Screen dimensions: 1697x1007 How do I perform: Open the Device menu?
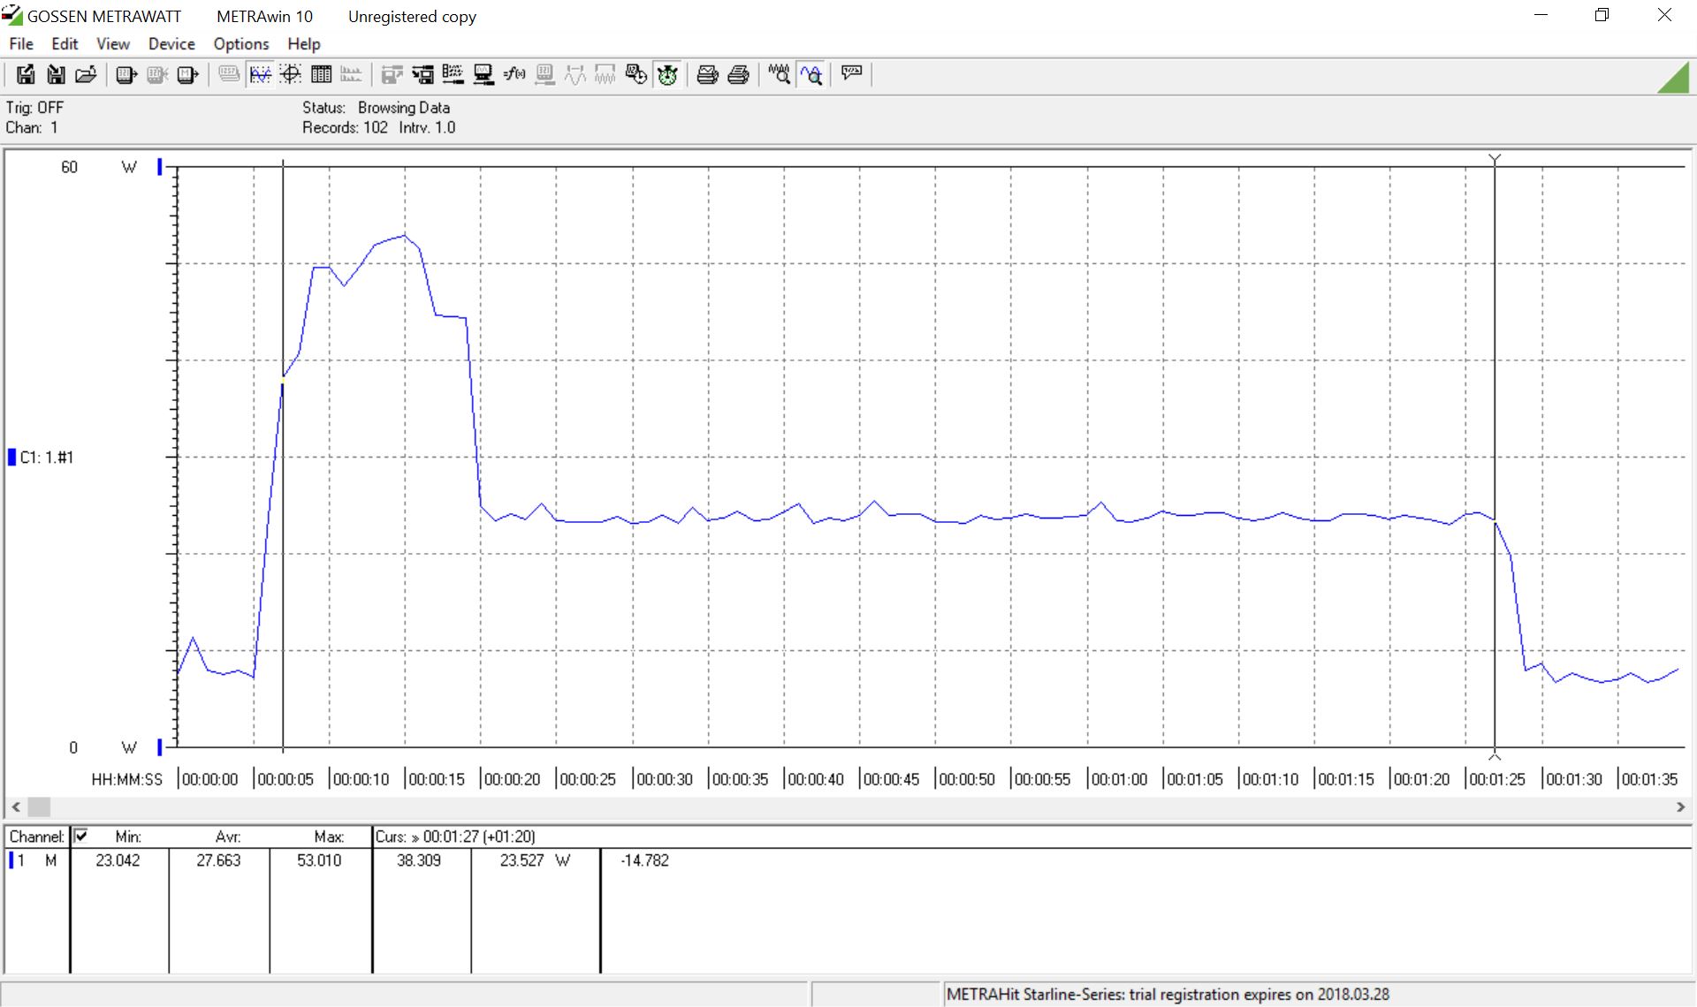[x=171, y=44]
